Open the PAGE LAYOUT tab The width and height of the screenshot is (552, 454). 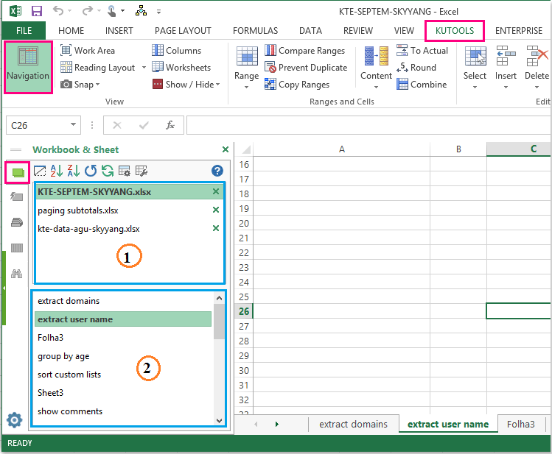(183, 31)
